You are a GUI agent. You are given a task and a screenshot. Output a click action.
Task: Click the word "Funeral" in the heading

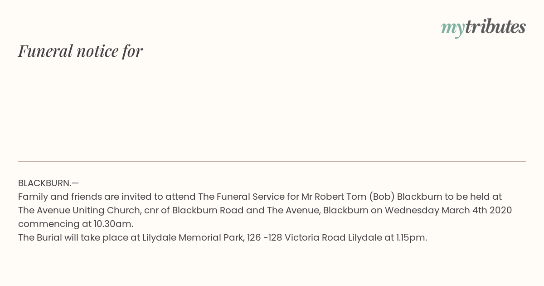[x=45, y=51]
